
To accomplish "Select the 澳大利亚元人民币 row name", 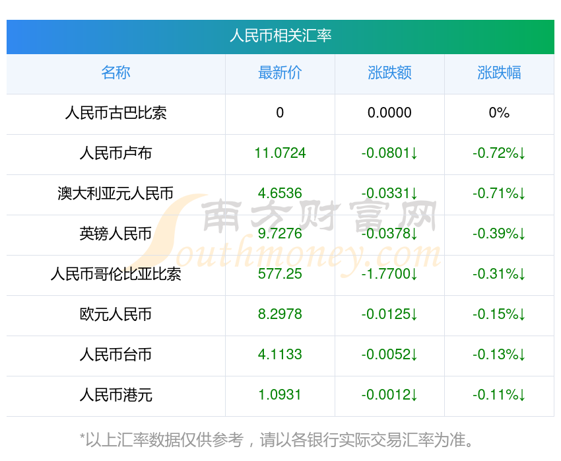I will coord(115,194).
